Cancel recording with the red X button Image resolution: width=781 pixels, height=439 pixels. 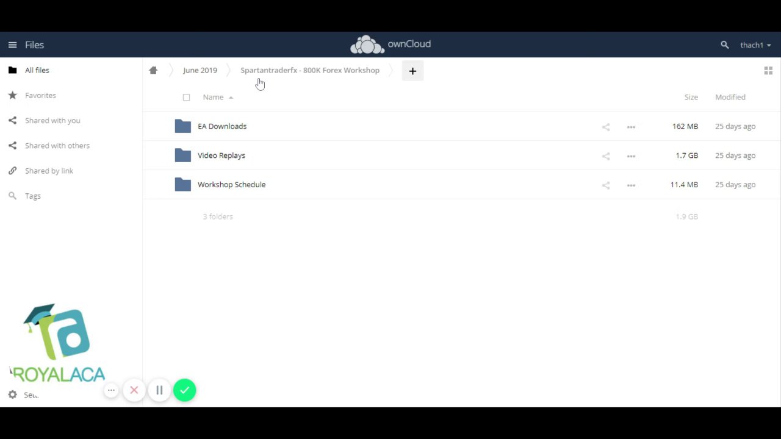point(134,390)
